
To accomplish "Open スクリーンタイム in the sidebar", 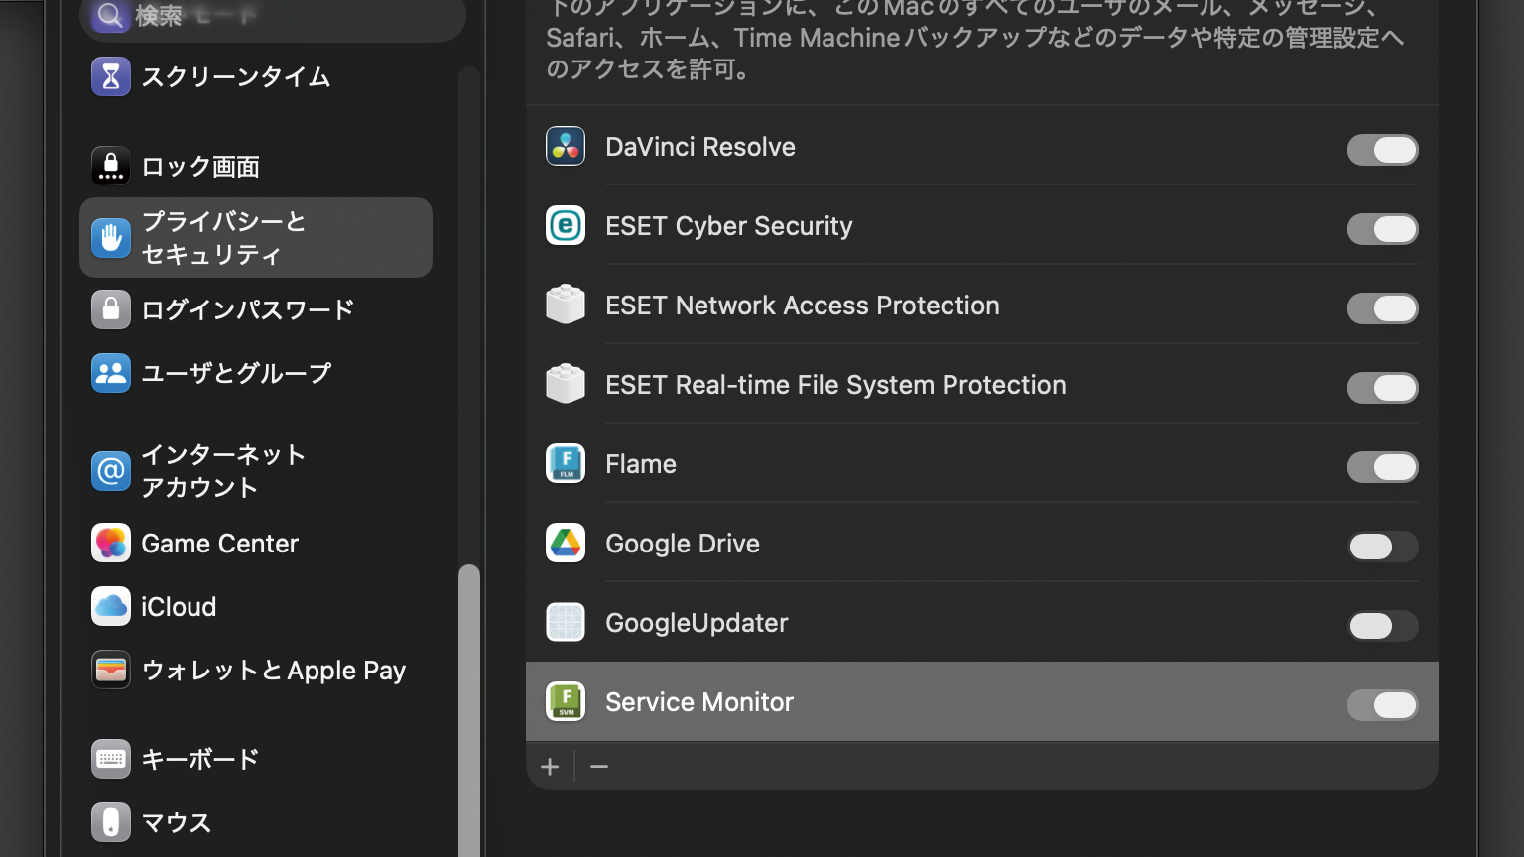I will point(235,77).
